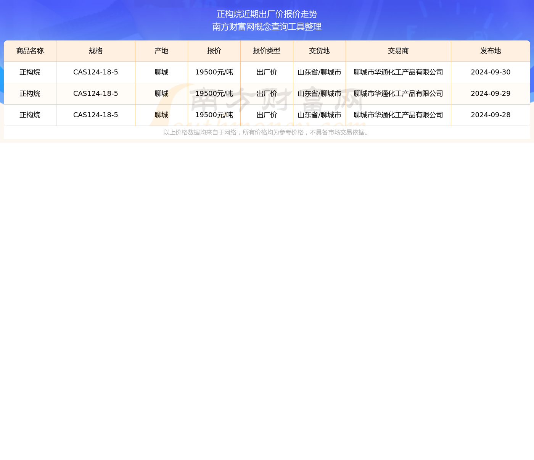Click the 交货地 column header
Screen dimensions: 534x460
[x=320, y=51]
